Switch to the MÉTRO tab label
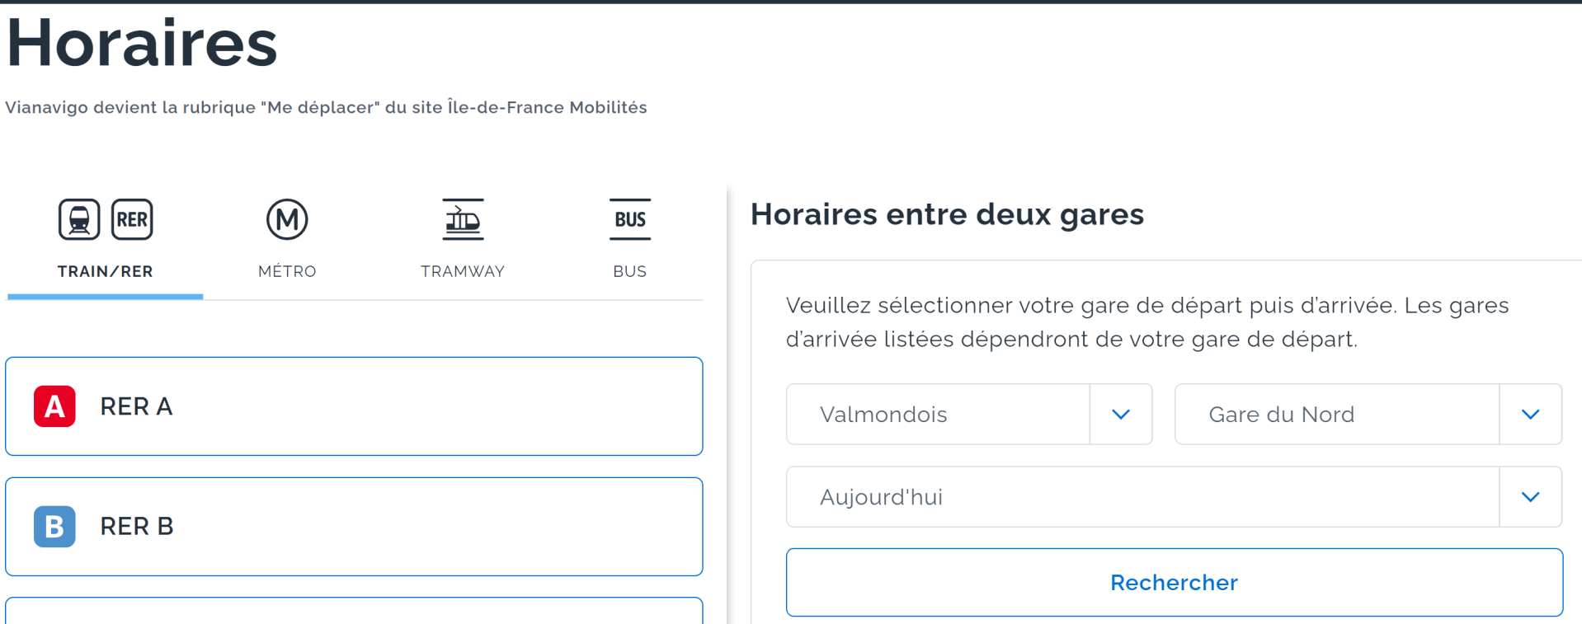Screen dimensions: 1582x624 pyautogui.click(x=287, y=271)
